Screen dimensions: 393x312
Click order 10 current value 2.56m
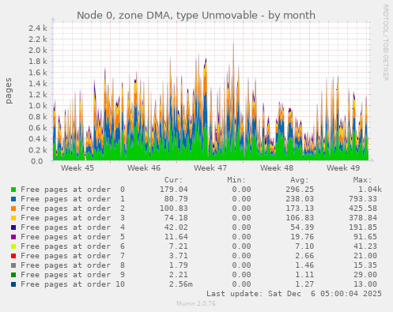point(181,284)
